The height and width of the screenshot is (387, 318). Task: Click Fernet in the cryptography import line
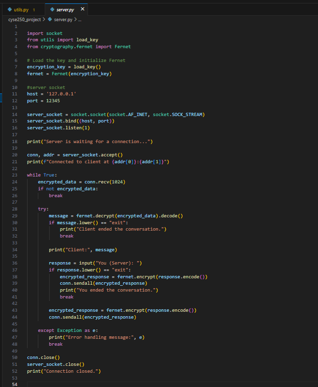pos(123,47)
